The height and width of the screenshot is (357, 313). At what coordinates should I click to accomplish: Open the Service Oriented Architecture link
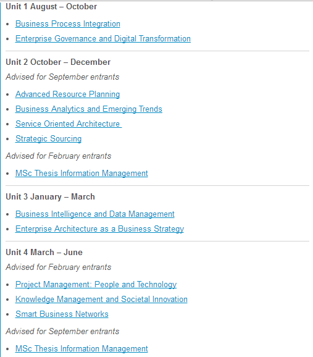69,124
